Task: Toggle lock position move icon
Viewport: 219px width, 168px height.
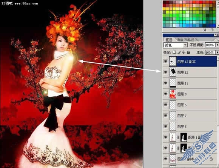Action: coord(184,52)
